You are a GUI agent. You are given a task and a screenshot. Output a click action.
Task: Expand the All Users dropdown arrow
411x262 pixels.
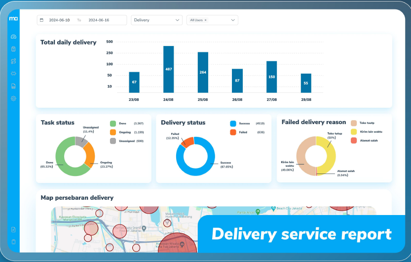pos(233,20)
